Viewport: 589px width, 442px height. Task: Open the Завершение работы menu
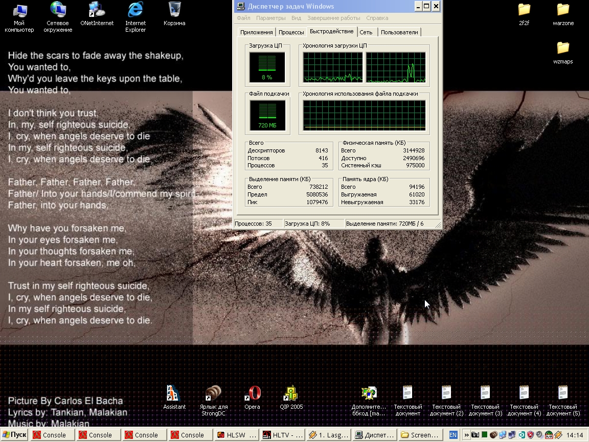(x=333, y=18)
